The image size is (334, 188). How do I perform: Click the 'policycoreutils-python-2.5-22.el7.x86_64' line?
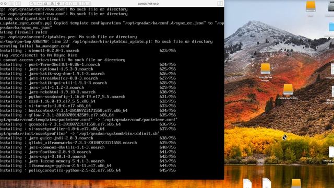point(88,170)
